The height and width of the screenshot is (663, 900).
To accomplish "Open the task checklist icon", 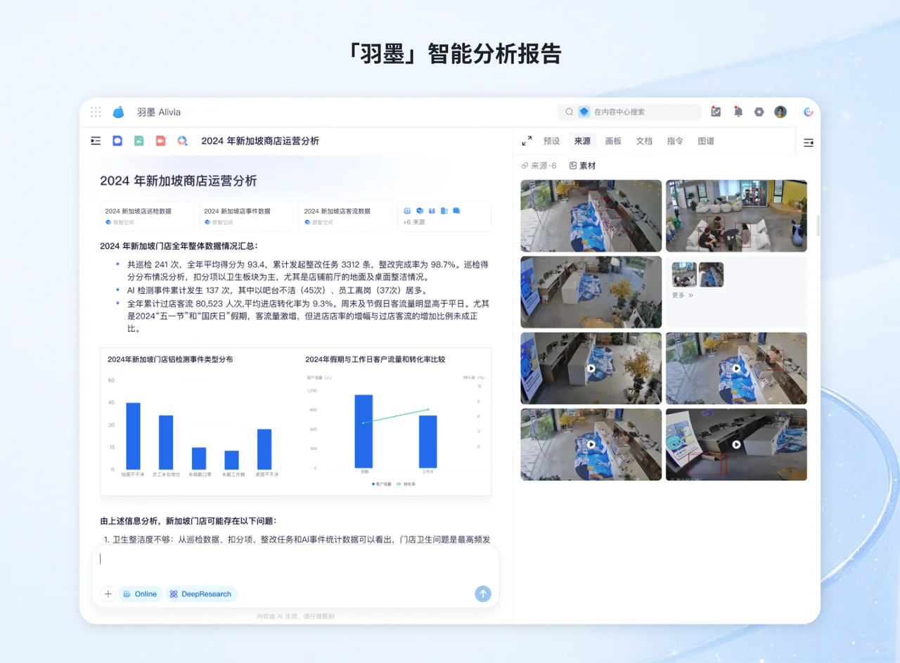I will coord(716,112).
